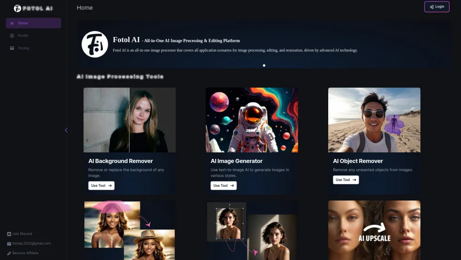Use Tool for AI Object Remover
The image size is (461, 260).
[346, 180]
